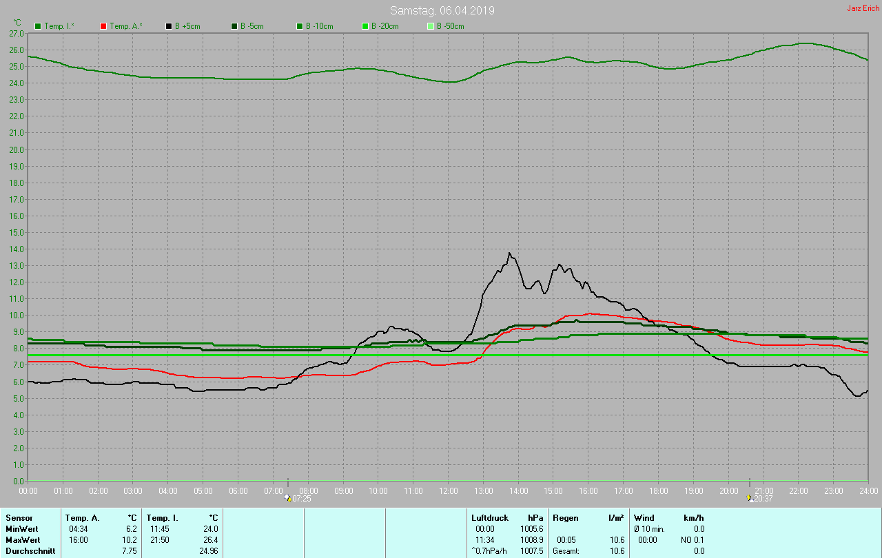
Task: Click the Durchschnitt row label
Action: pos(29,551)
